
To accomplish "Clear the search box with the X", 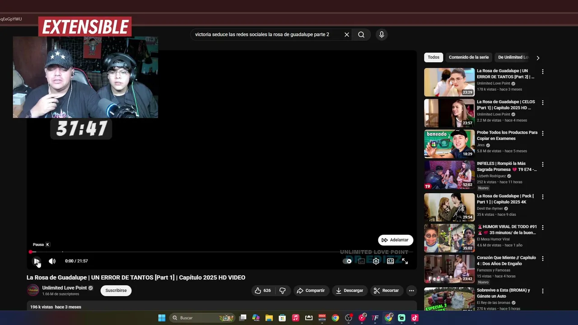I will (347, 34).
